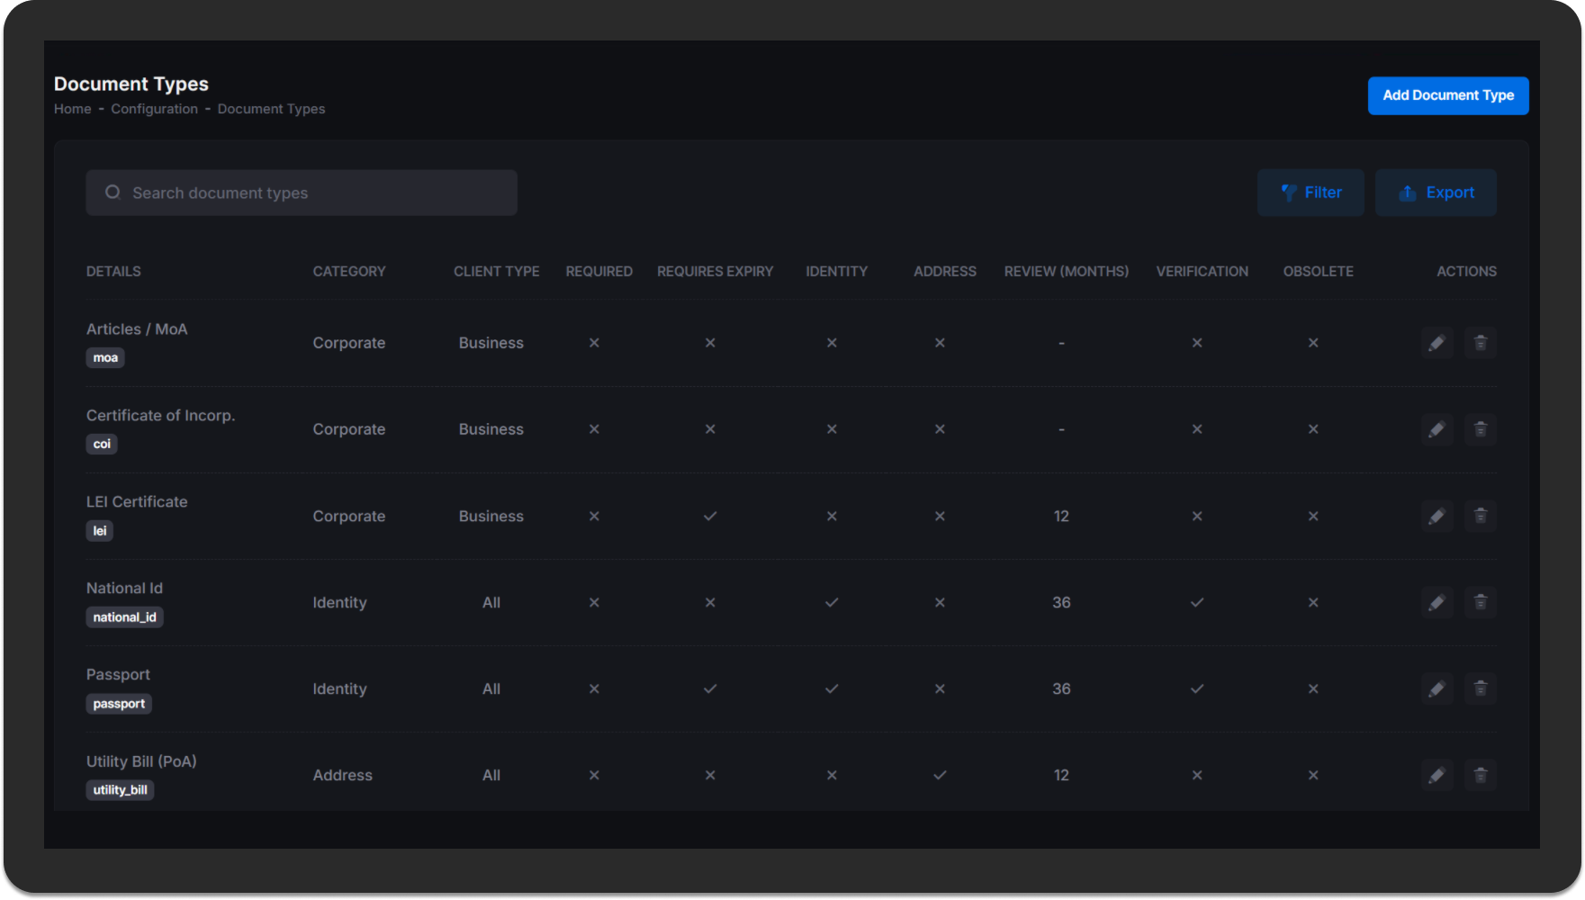Open the Filter options
Screen dimensions: 1585x900
(1310, 193)
